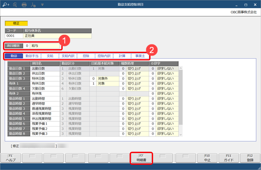Select the 控除 tab

pos(86,56)
